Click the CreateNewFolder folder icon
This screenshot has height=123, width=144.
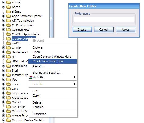pos(9,39)
